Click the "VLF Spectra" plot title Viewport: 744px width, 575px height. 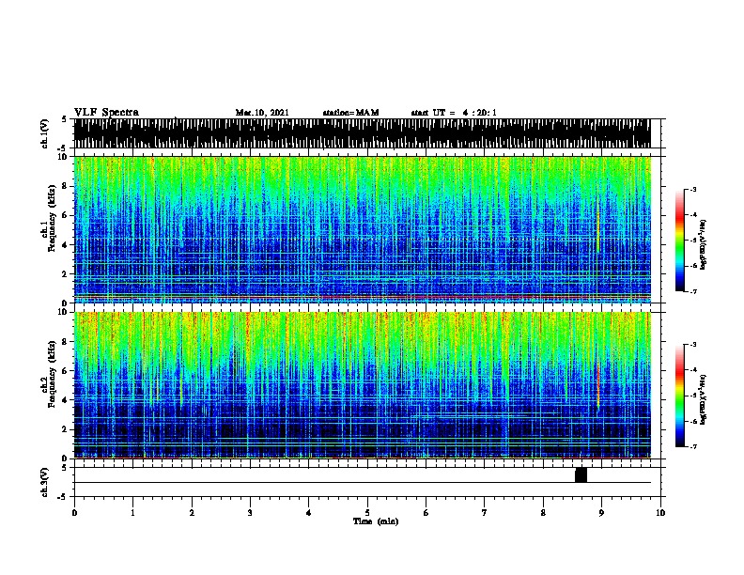point(106,113)
